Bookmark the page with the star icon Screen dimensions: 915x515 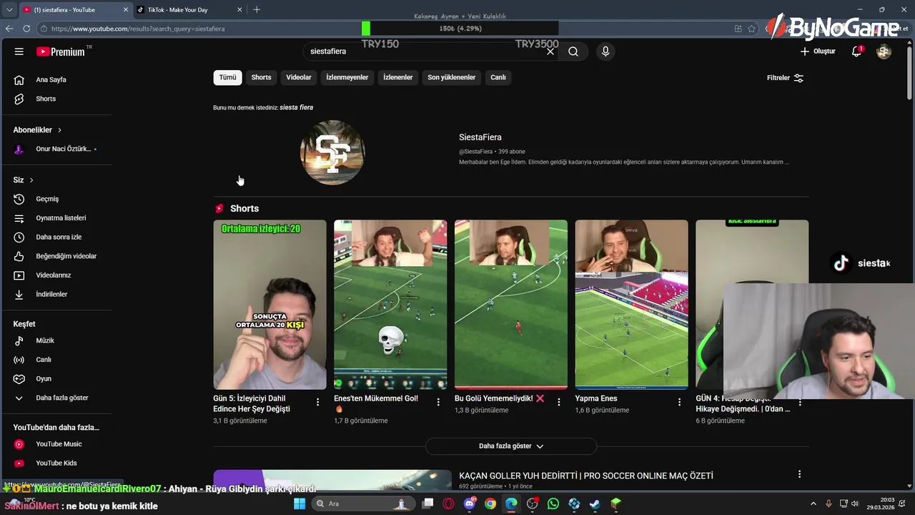[x=751, y=29]
